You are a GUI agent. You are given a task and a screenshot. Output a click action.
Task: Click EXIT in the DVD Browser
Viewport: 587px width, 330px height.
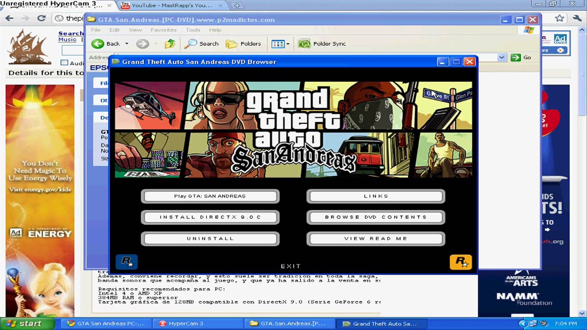click(291, 266)
